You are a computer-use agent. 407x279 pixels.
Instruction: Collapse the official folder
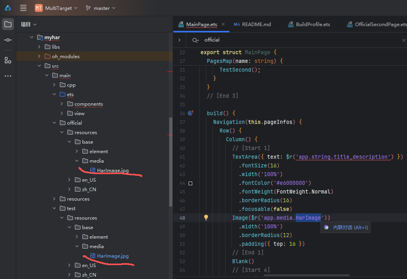(54, 123)
